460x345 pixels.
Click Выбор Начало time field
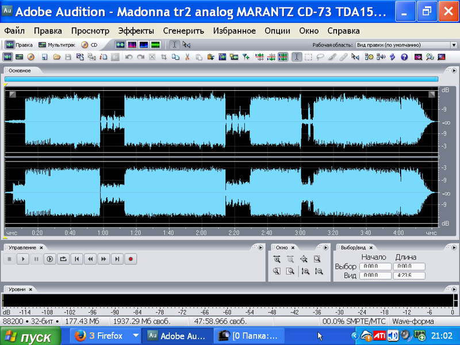[375, 266]
